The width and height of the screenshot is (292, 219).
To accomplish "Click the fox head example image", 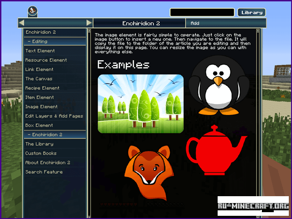I will 149,172.
